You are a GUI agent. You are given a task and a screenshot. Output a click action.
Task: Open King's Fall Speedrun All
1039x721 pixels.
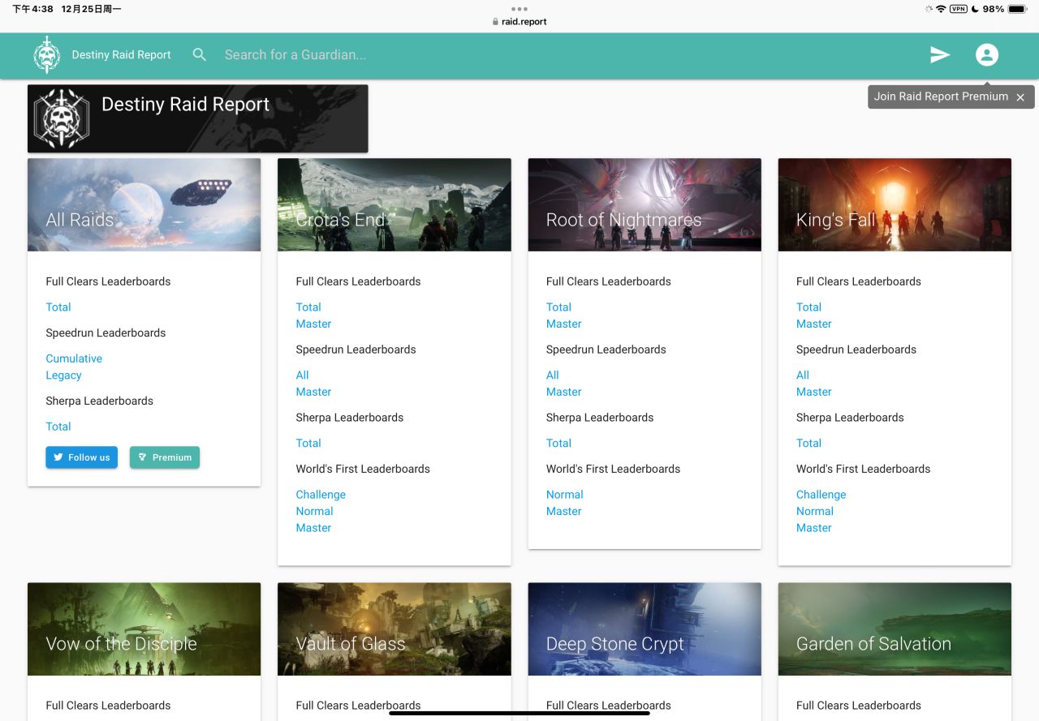click(x=802, y=375)
